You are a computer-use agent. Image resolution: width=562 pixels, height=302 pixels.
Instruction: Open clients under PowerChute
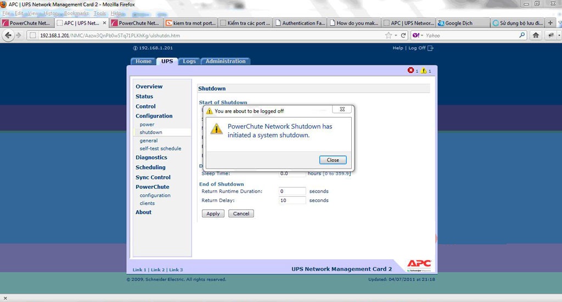click(147, 203)
